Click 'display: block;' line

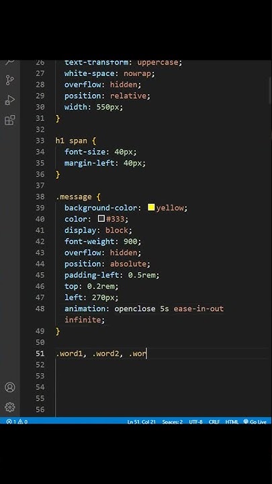coord(98,231)
